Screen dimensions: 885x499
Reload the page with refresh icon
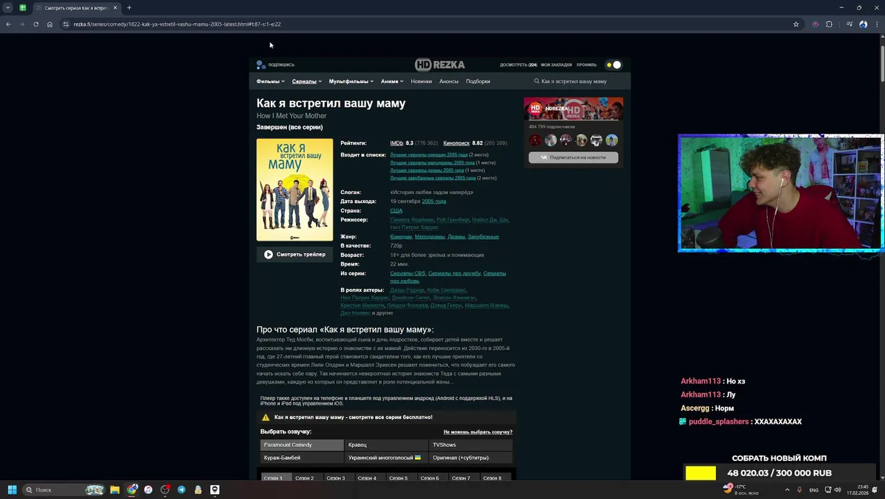click(36, 24)
